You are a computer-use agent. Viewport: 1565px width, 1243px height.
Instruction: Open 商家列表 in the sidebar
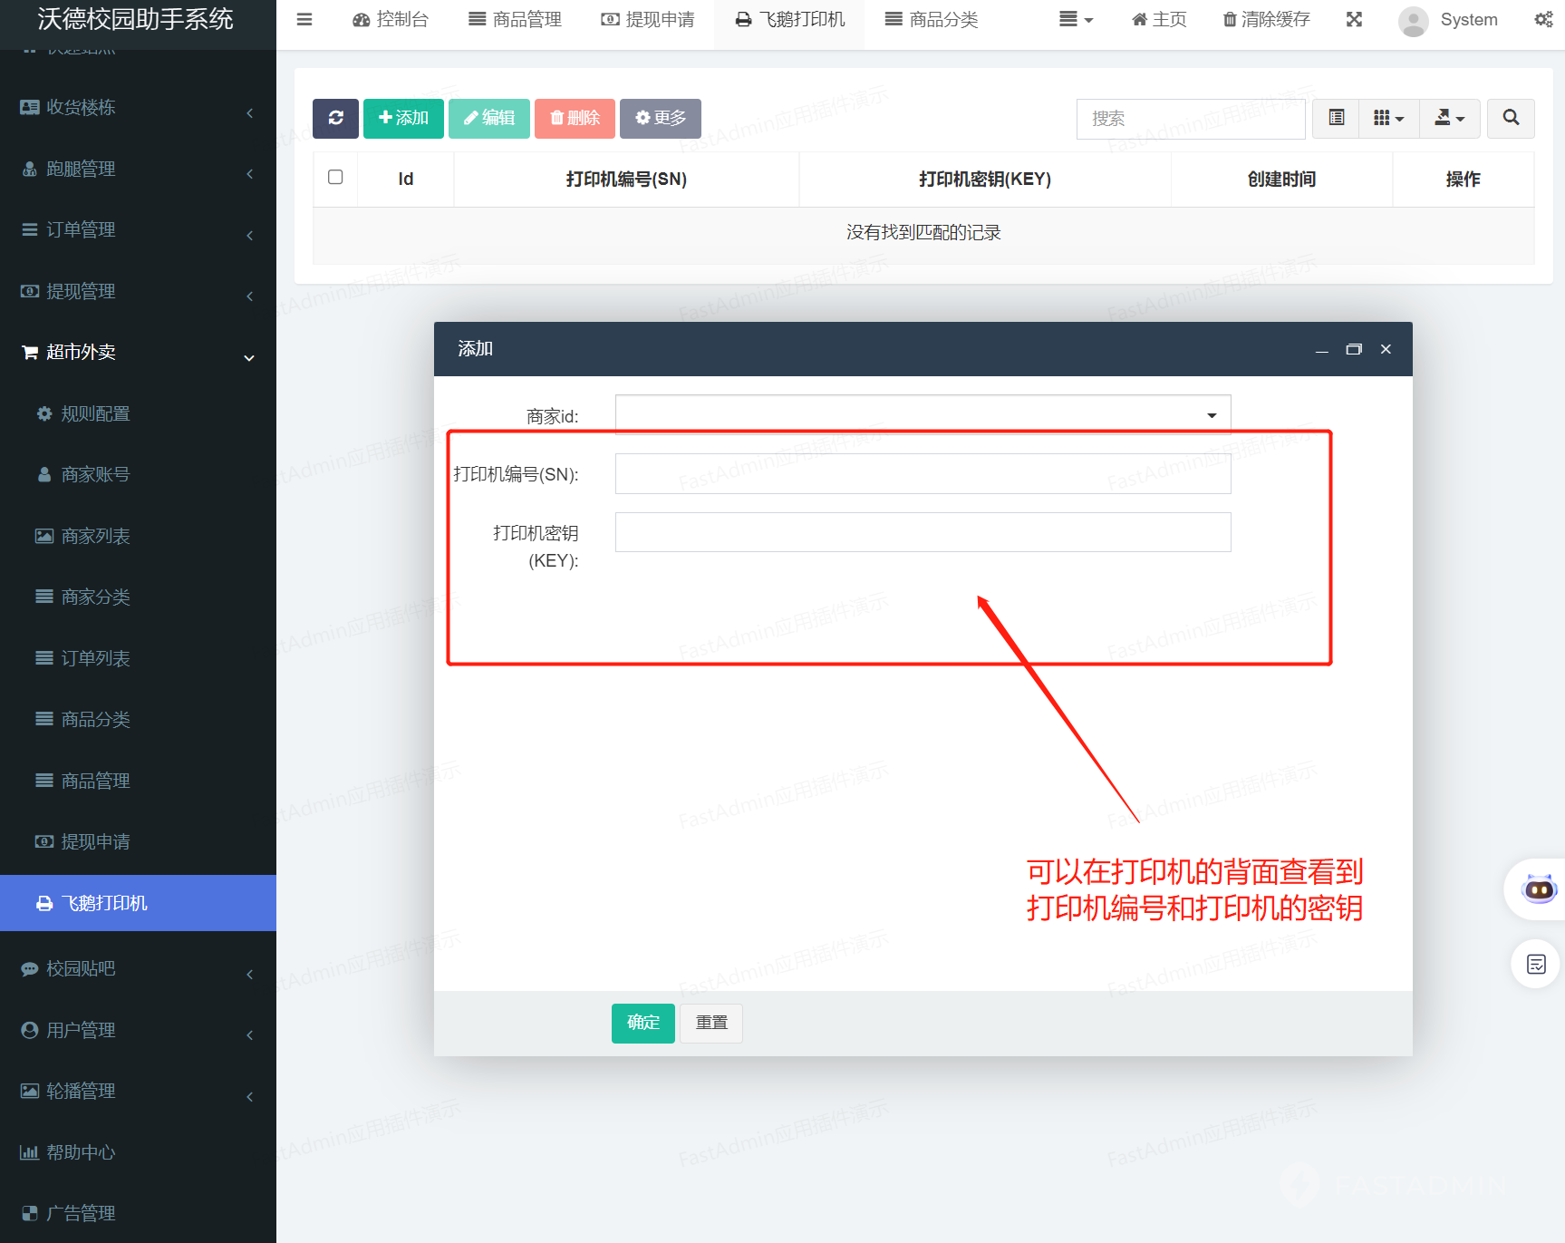pyautogui.click(x=95, y=536)
